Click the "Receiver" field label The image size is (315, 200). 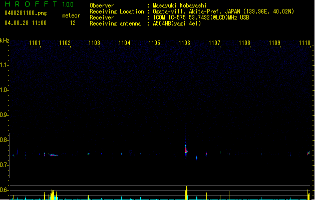[x=102, y=17]
